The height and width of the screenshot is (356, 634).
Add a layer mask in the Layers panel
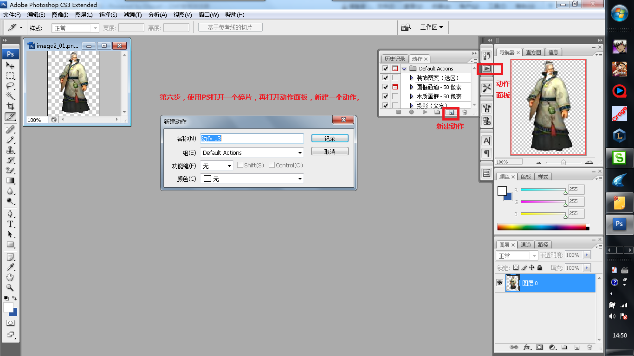(539, 347)
